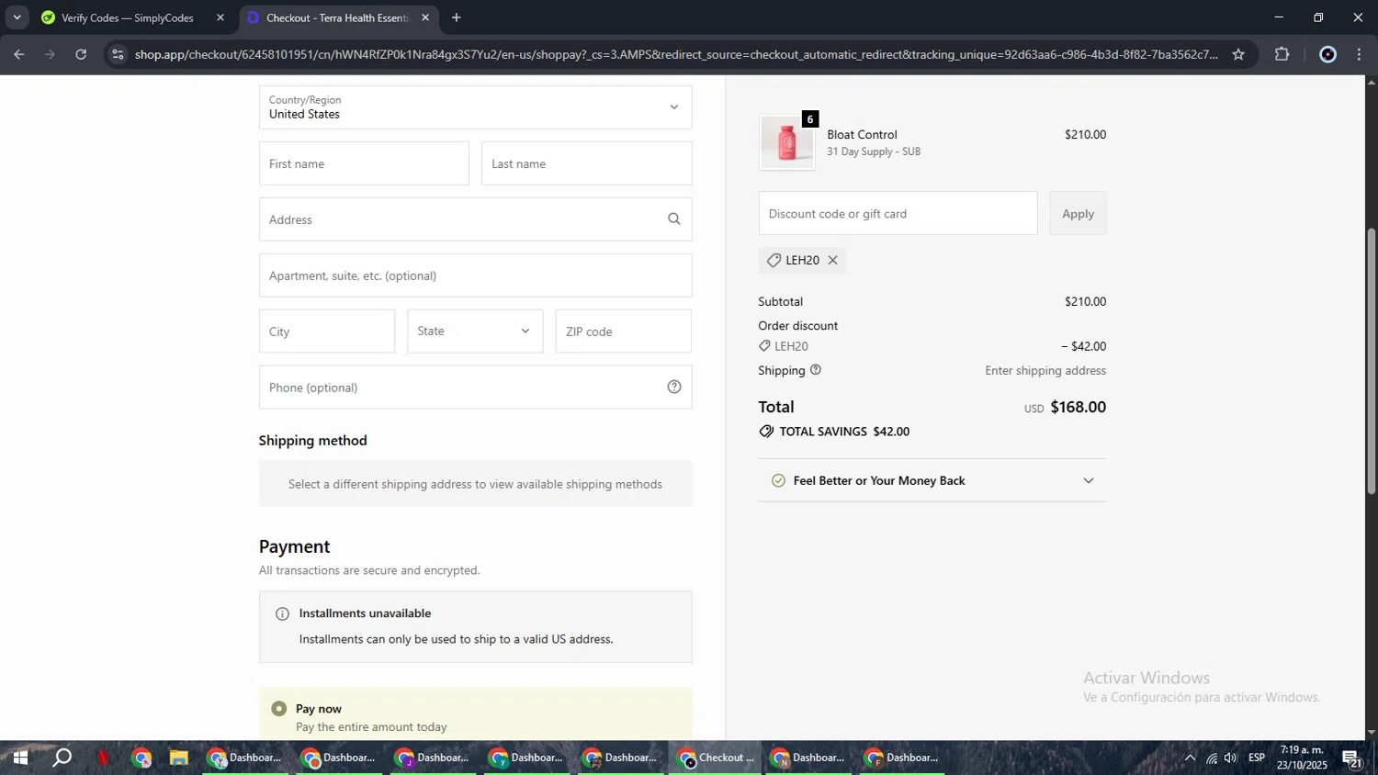Click the Apartment, suite field

(475, 275)
